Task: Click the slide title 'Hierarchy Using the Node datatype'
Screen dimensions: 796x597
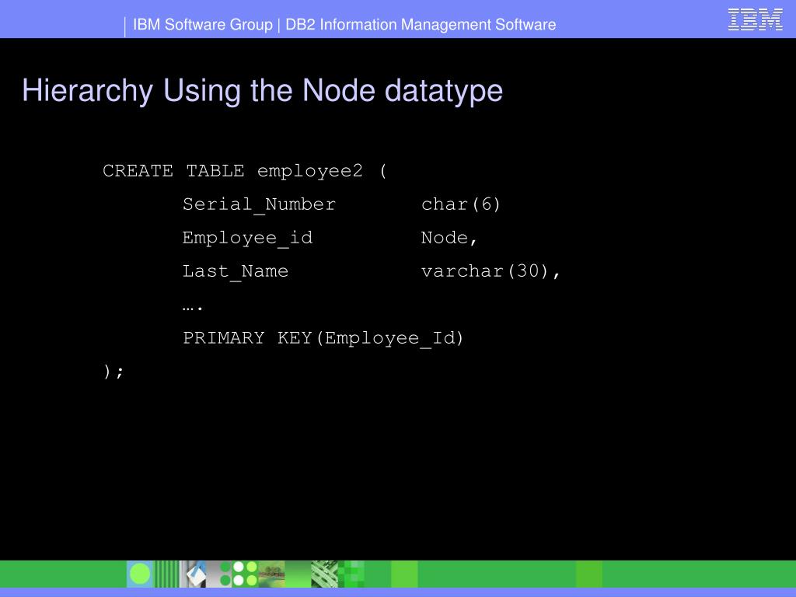Action: tap(263, 92)
